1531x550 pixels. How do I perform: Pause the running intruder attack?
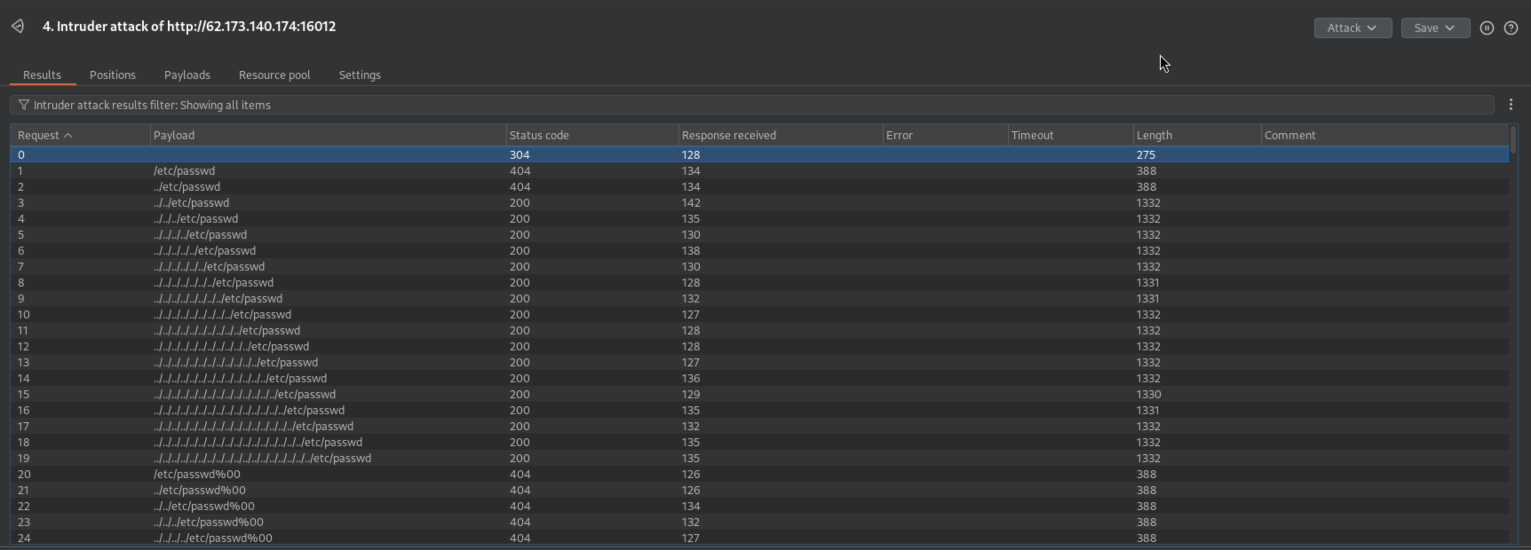[x=1487, y=28]
